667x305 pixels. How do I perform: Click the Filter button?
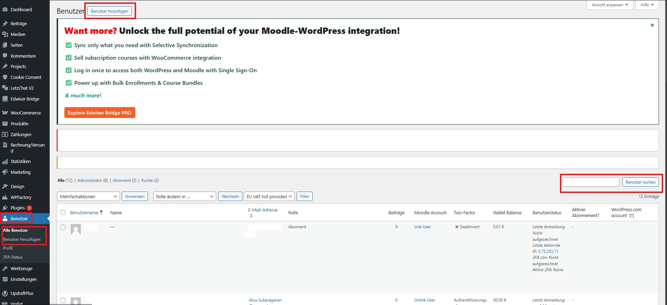click(305, 196)
